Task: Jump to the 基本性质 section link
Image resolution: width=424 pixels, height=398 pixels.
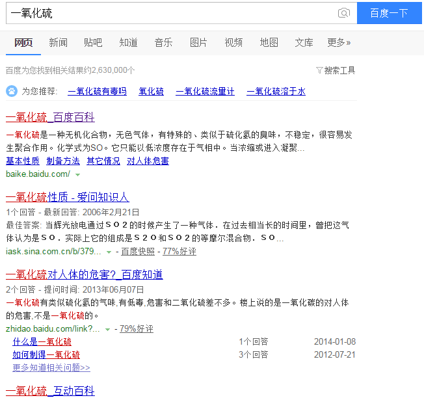Action: [x=23, y=161]
